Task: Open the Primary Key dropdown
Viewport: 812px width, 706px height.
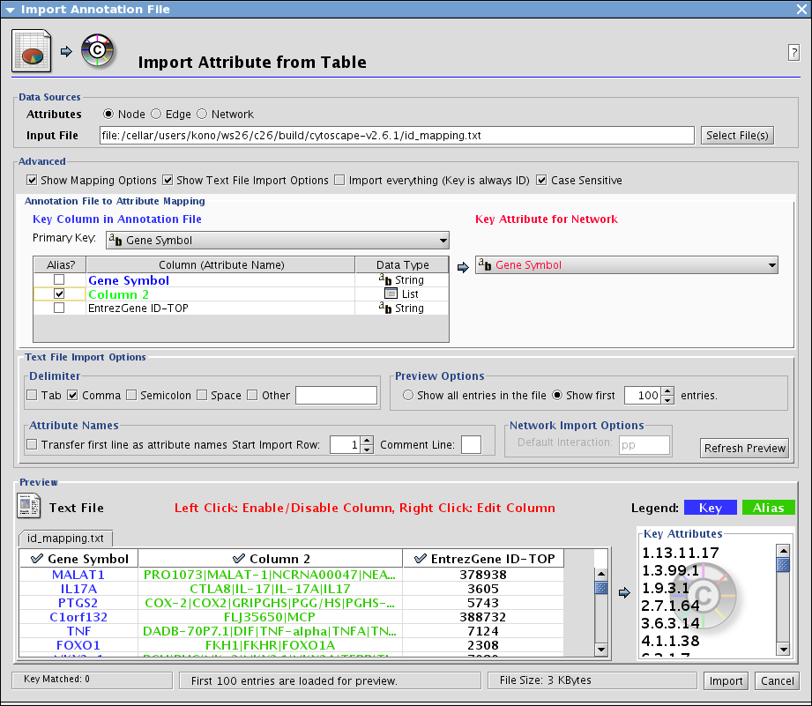Action: click(x=277, y=240)
